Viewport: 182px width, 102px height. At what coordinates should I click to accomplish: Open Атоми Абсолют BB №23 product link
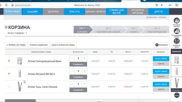41,74
